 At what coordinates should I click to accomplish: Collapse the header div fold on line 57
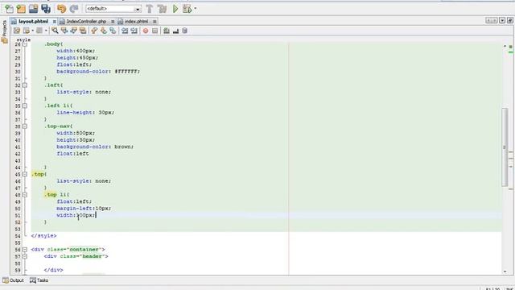(x=25, y=256)
